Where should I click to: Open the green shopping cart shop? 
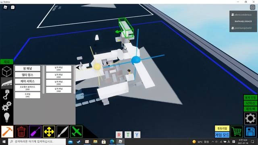click(x=237, y=132)
